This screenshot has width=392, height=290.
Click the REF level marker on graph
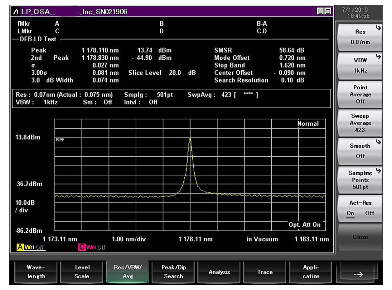(x=60, y=140)
